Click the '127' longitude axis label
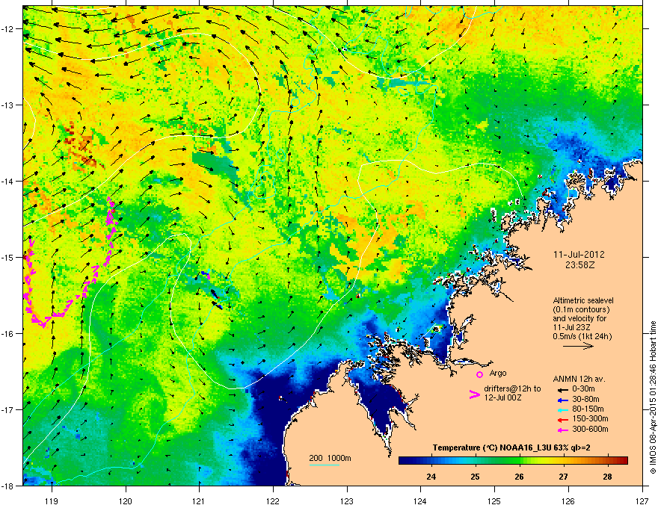 642,501
